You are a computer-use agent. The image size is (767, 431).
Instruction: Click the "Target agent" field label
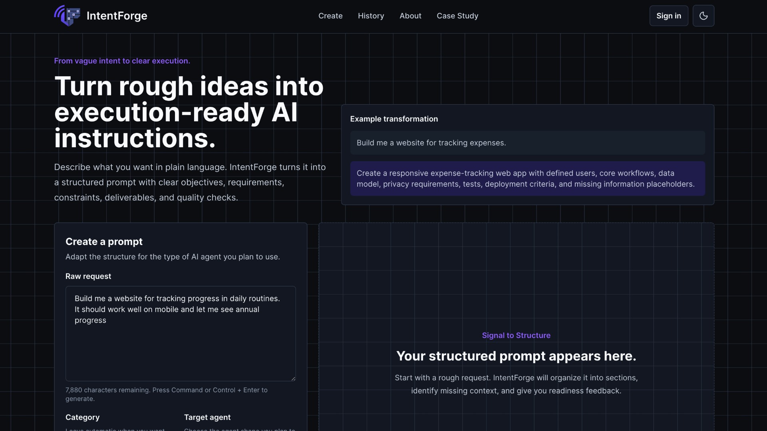click(207, 417)
